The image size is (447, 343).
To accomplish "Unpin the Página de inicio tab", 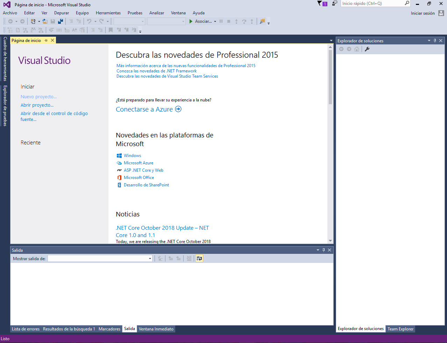I will point(46,40).
